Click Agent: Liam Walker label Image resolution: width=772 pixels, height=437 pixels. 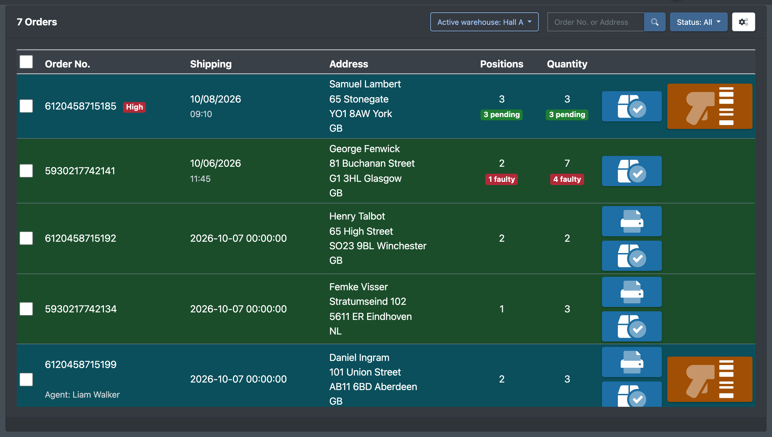click(x=82, y=395)
